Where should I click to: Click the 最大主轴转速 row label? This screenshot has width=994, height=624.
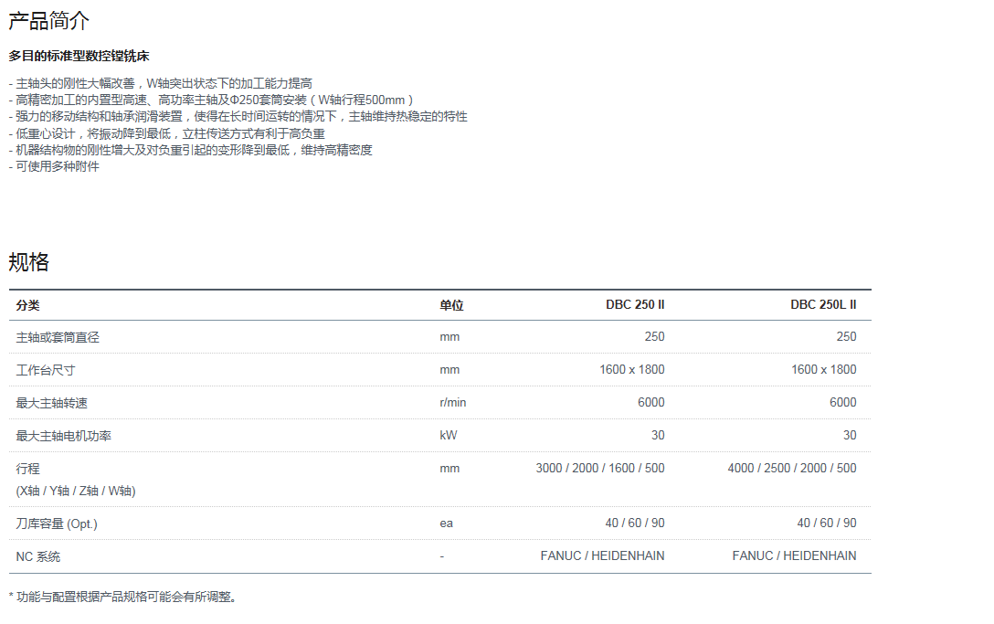[52, 403]
